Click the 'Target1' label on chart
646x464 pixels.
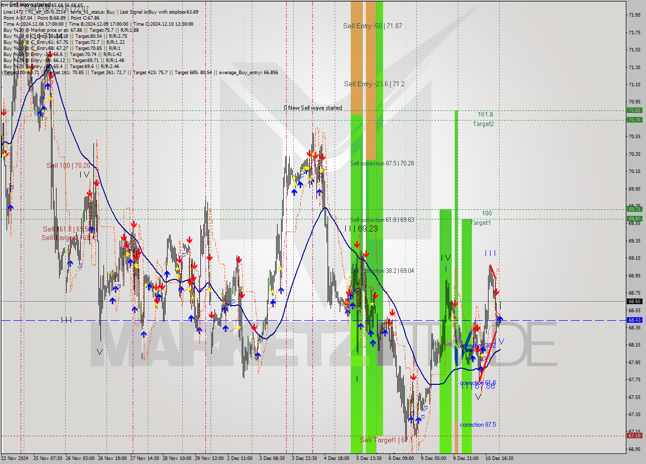click(480, 222)
